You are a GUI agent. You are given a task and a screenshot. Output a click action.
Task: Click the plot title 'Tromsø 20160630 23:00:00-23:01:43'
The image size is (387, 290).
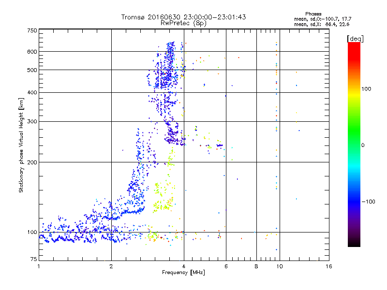[x=183, y=17]
